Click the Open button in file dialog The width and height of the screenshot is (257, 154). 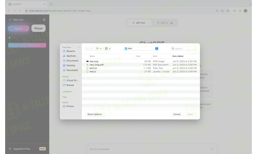(190, 114)
